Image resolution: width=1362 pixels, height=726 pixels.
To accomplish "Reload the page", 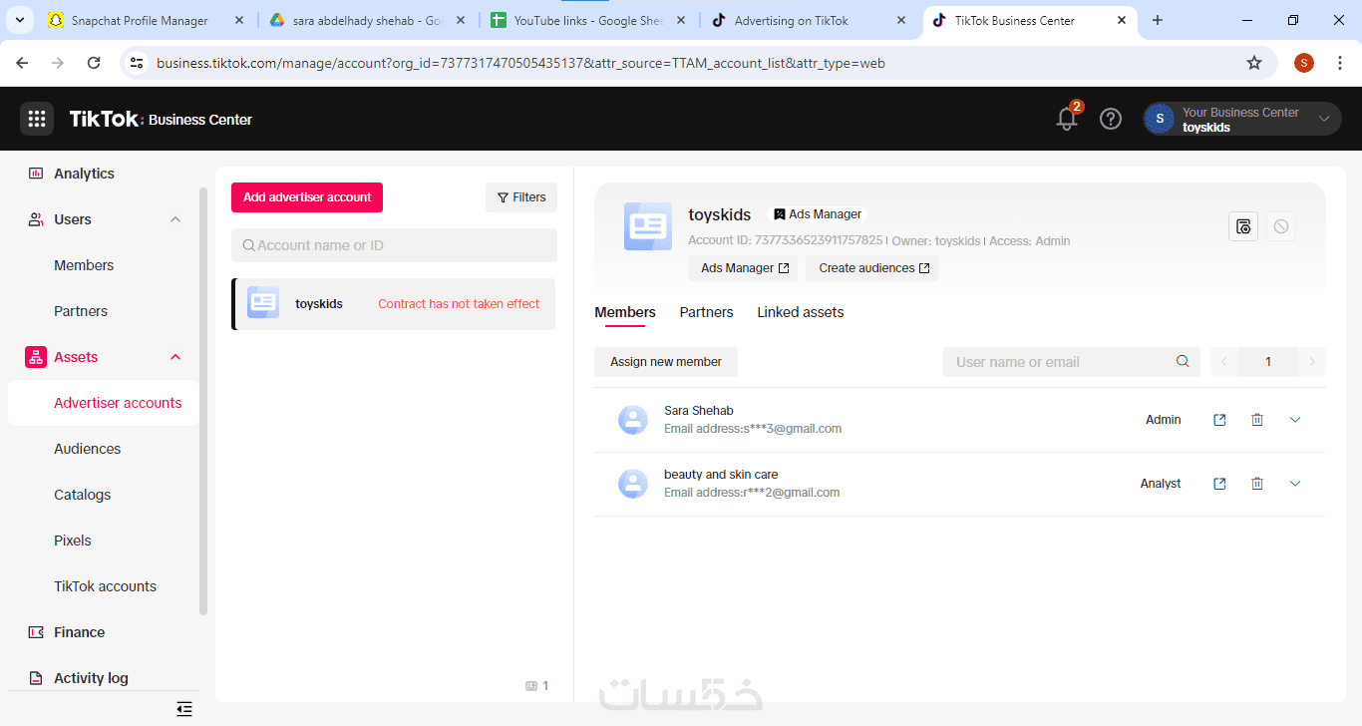I will tap(94, 63).
